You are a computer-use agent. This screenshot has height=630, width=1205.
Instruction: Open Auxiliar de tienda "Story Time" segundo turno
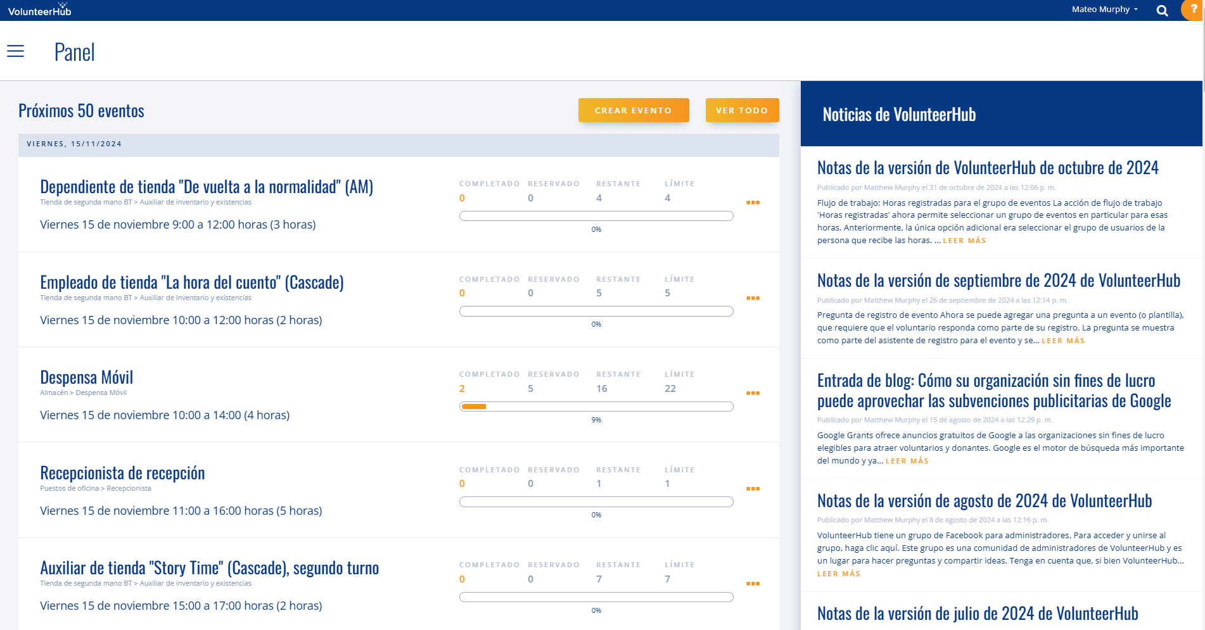pyautogui.click(x=210, y=568)
